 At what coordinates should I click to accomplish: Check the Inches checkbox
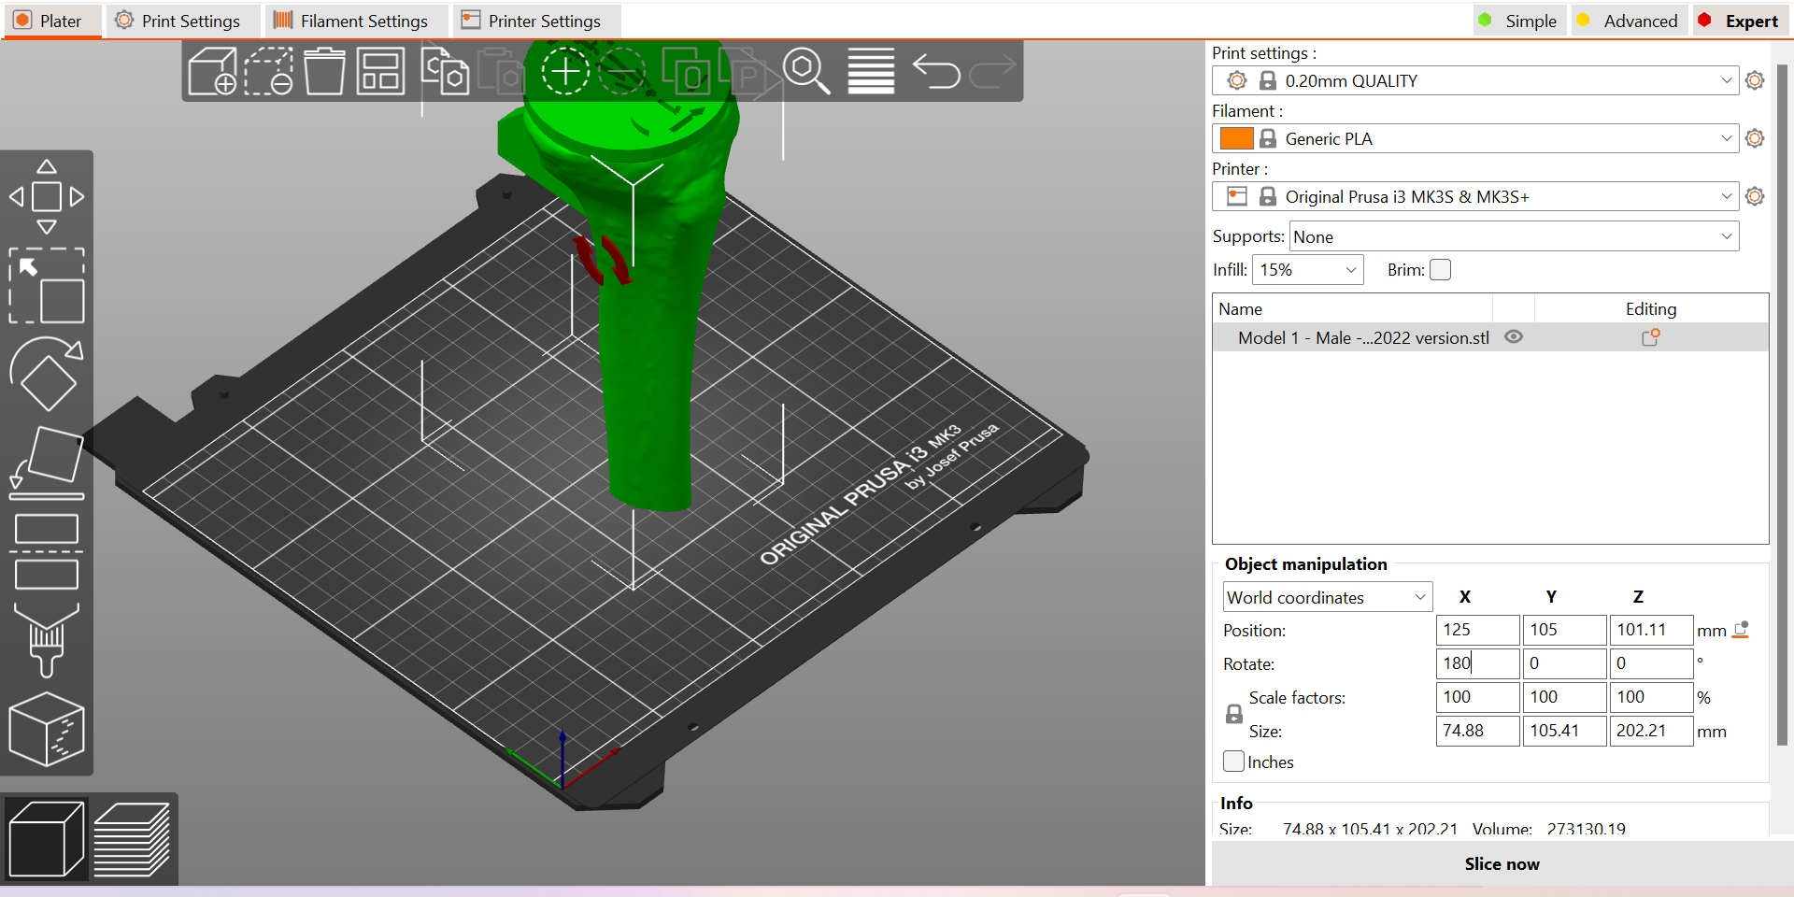(x=1234, y=762)
